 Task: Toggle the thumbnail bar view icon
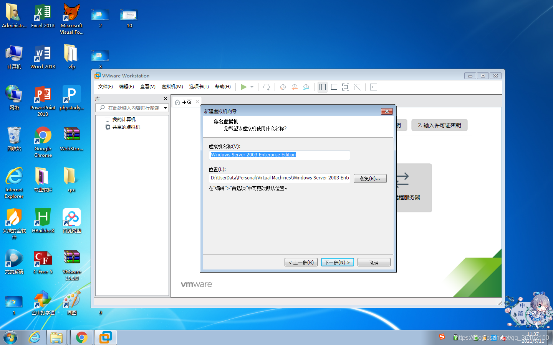(334, 87)
